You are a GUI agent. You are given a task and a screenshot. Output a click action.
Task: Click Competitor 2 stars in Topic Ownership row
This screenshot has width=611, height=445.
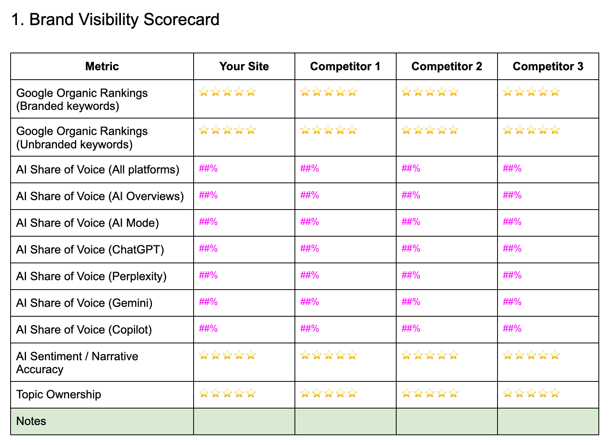430,393
